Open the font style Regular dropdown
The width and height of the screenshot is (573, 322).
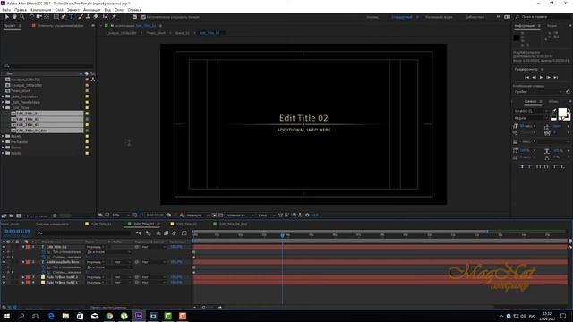coord(531,118)
